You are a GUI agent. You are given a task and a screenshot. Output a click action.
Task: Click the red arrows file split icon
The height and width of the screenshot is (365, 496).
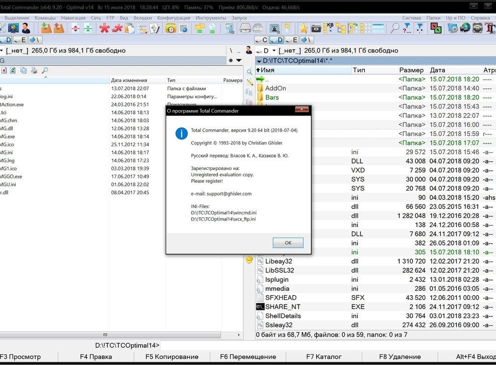click(x=75, y=28)
